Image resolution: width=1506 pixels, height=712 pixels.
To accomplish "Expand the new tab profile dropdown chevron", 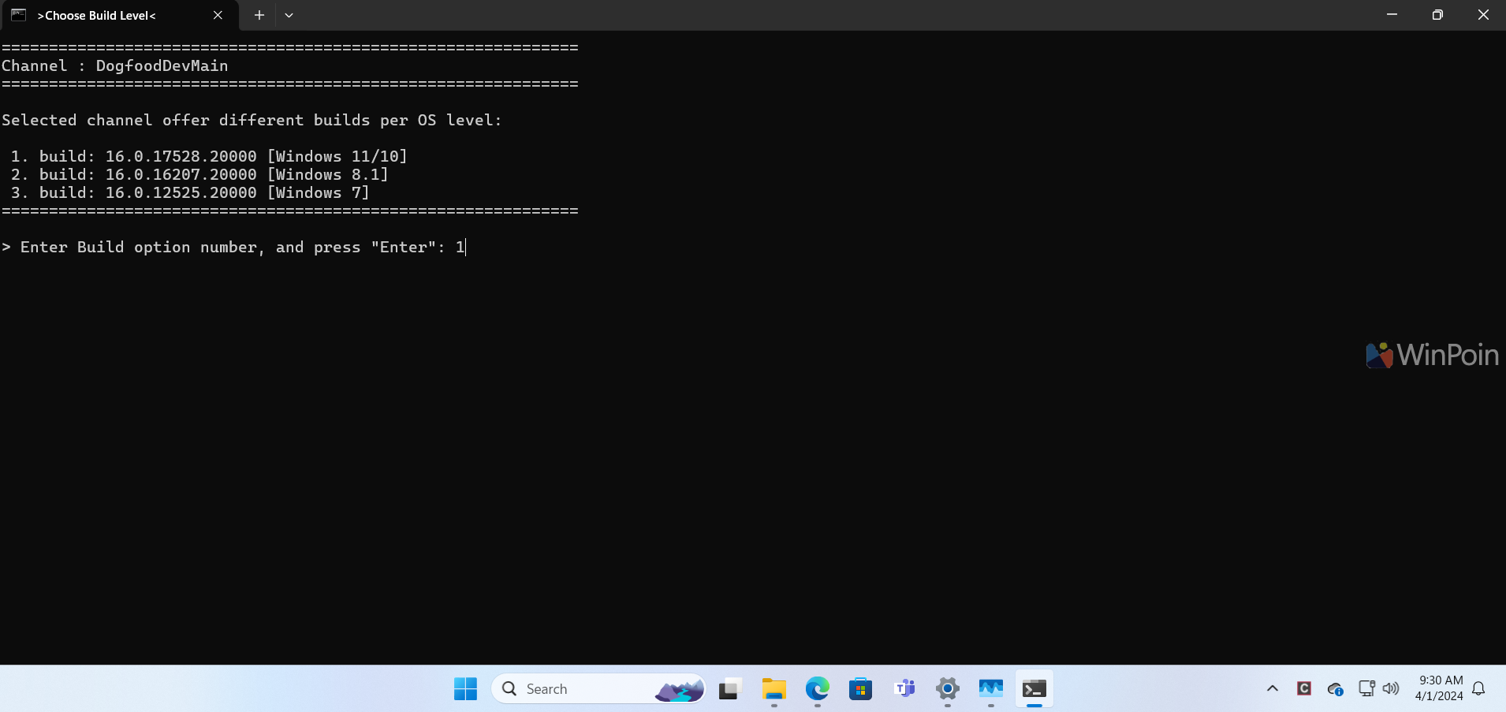I will (x=289, y=15).
